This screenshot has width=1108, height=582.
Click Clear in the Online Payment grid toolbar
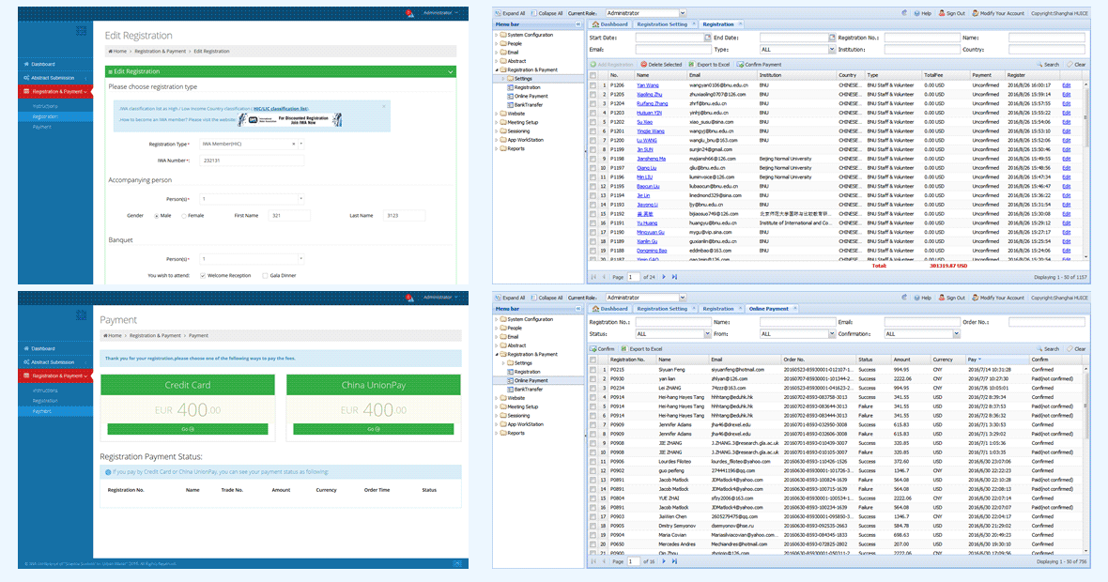1076,349
